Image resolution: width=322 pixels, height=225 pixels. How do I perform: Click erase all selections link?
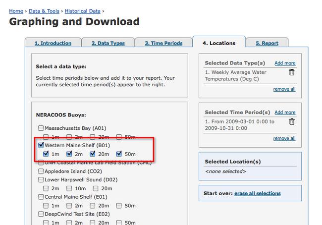click(257, 193)
